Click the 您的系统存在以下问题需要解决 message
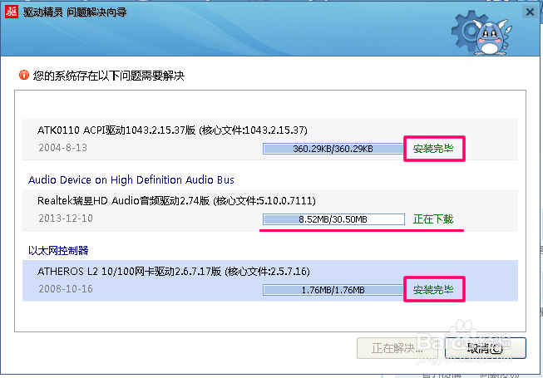 [x=109, y=76]
